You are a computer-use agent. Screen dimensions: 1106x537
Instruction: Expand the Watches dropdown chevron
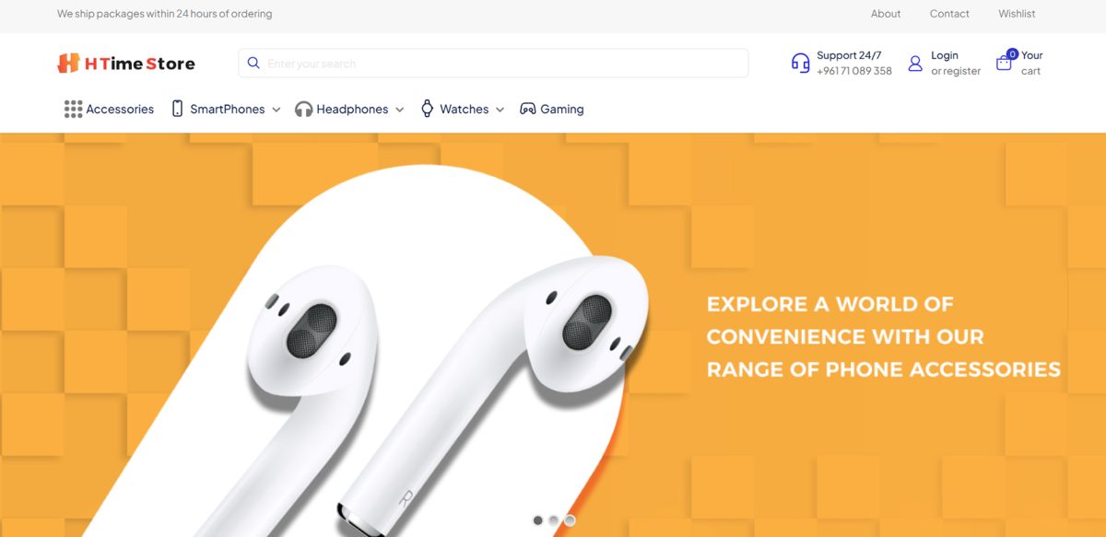pos(500,110)
